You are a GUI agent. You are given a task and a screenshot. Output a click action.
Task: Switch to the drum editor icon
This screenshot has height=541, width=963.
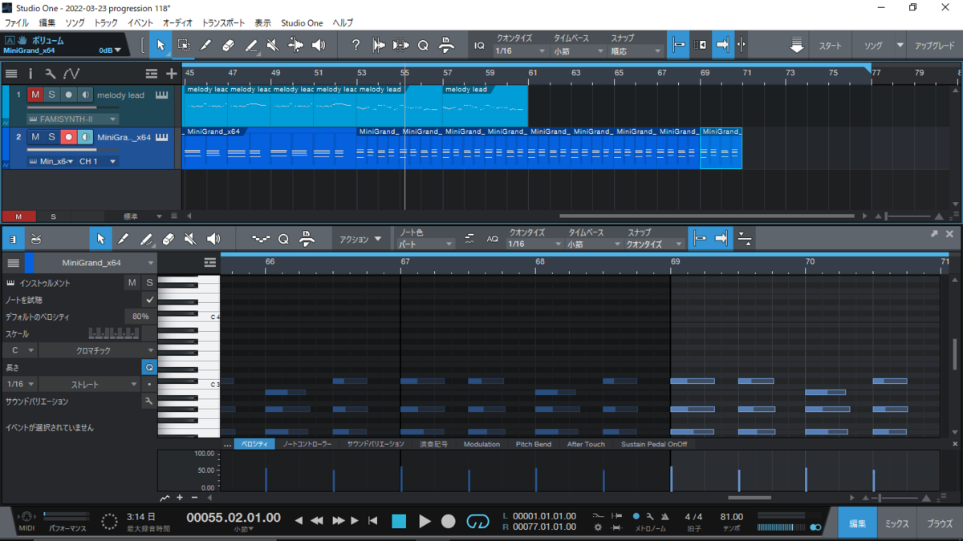point(36,239)
